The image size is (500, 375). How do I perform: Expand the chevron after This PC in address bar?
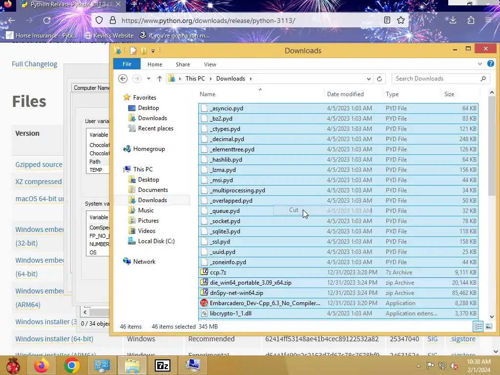(x=210, y=79)
